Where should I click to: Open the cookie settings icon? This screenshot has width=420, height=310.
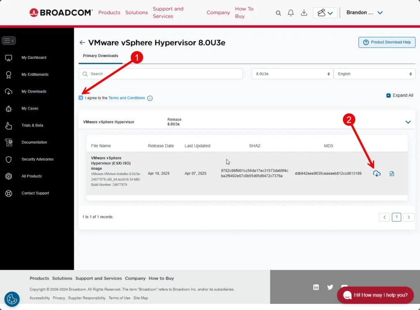pos(12,299)
